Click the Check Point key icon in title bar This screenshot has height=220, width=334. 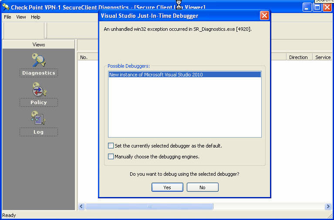[x=6, y=7]
